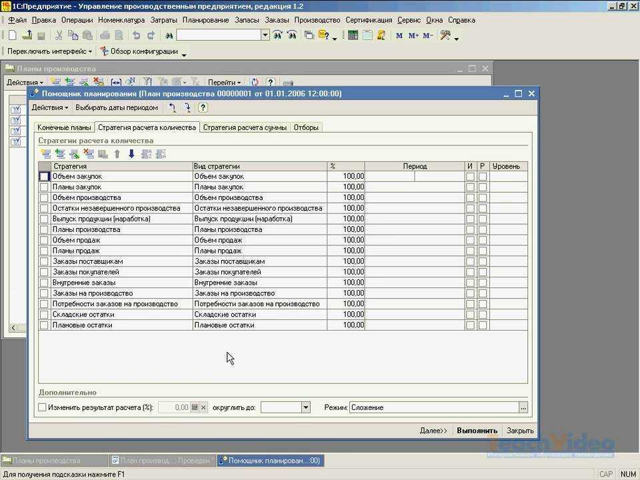Toggle the И checkbox in Планы продаж row
The width and height of the screenshot is (640, 480).
(470, 251)
